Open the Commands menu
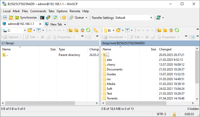 tap(38, 11)
